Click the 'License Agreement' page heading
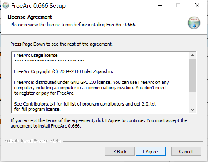The width and height of the screenshot is (208, 162). point(30,17)
